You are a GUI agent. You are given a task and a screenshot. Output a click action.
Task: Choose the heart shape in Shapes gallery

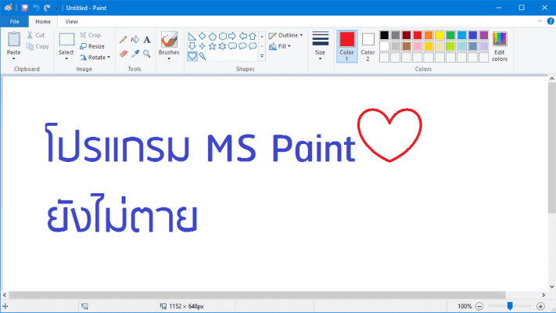(192, 56)
